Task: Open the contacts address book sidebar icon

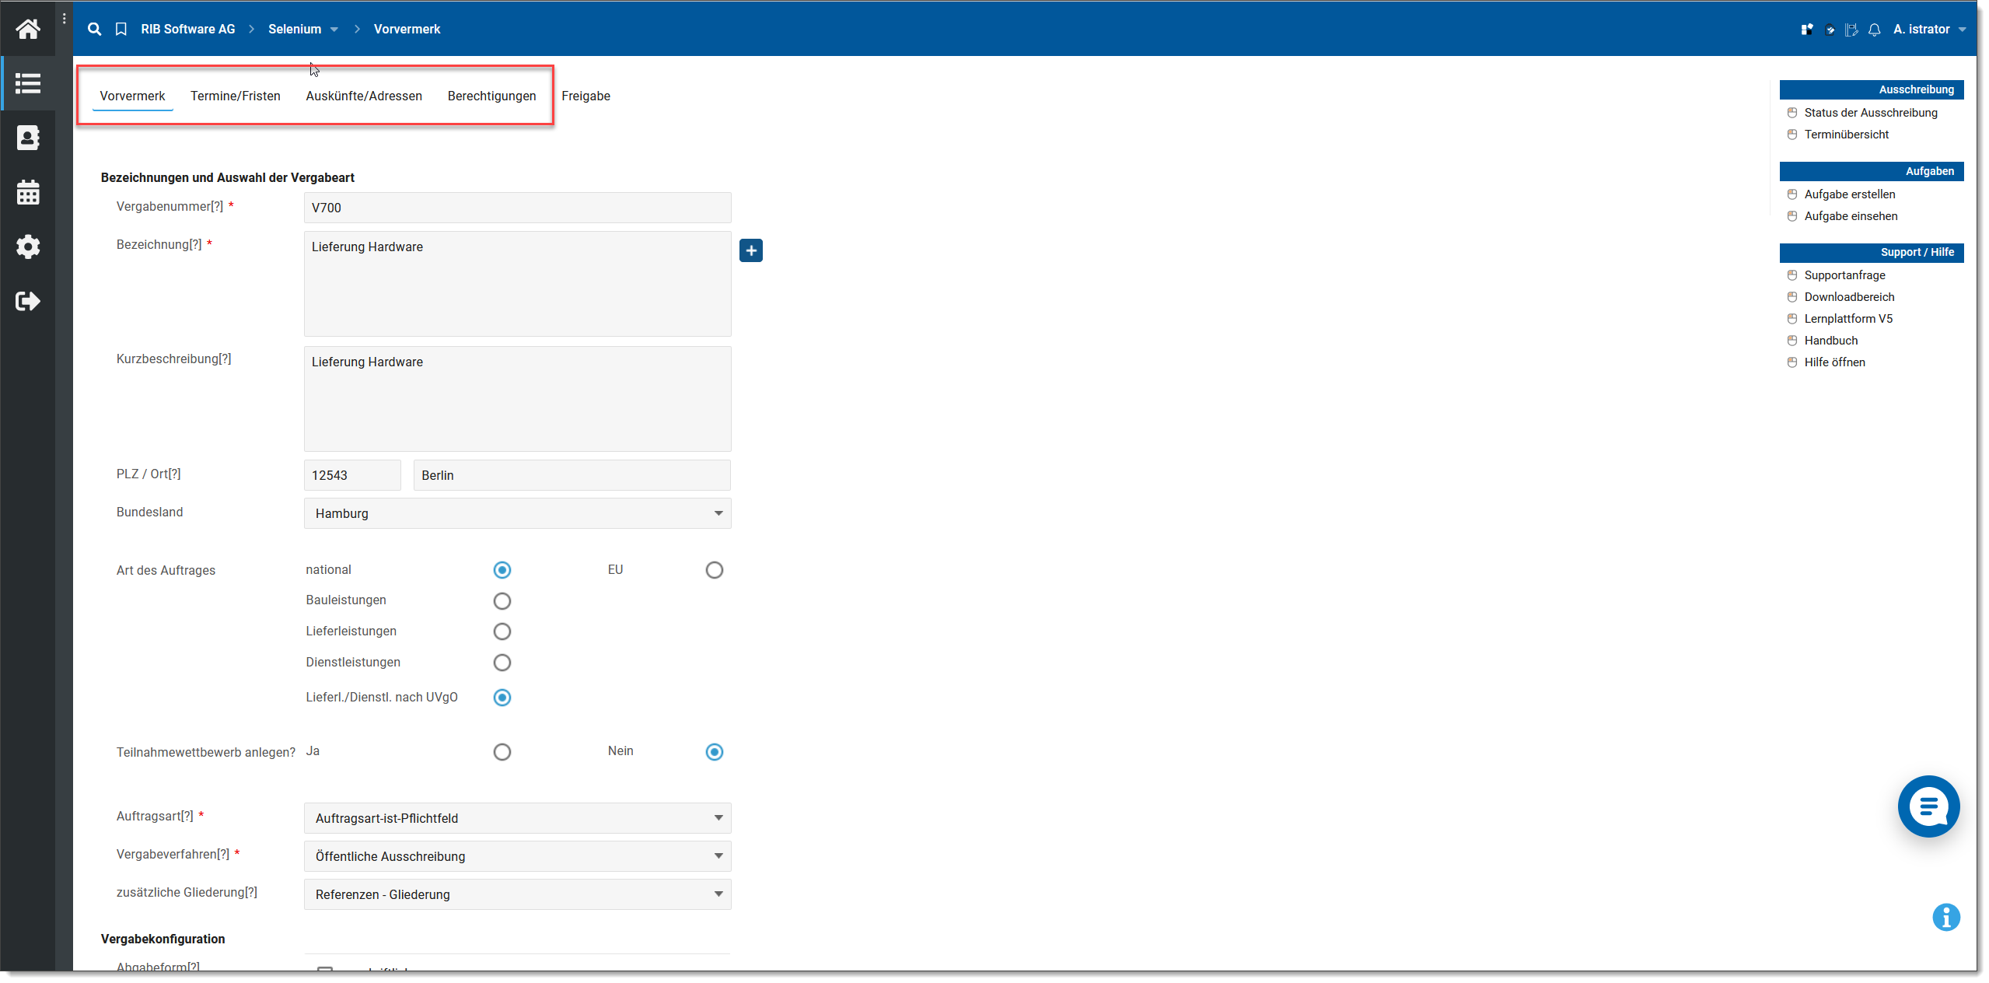Action: 28,138
